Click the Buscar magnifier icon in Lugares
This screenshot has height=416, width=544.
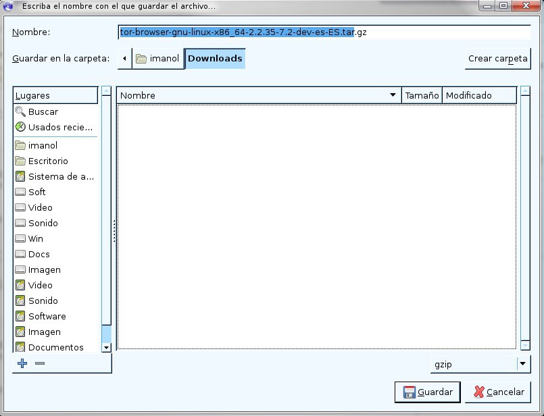point(20,111)
